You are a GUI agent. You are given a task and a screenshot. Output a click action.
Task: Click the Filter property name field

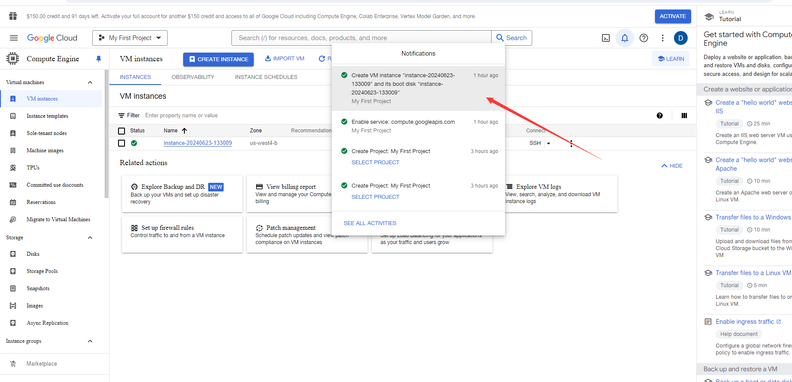click(181, 116)
